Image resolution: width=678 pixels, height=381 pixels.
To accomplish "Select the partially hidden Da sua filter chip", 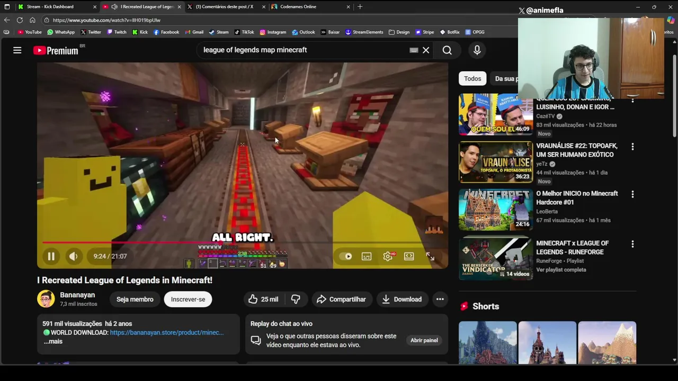I will [506, 79].
